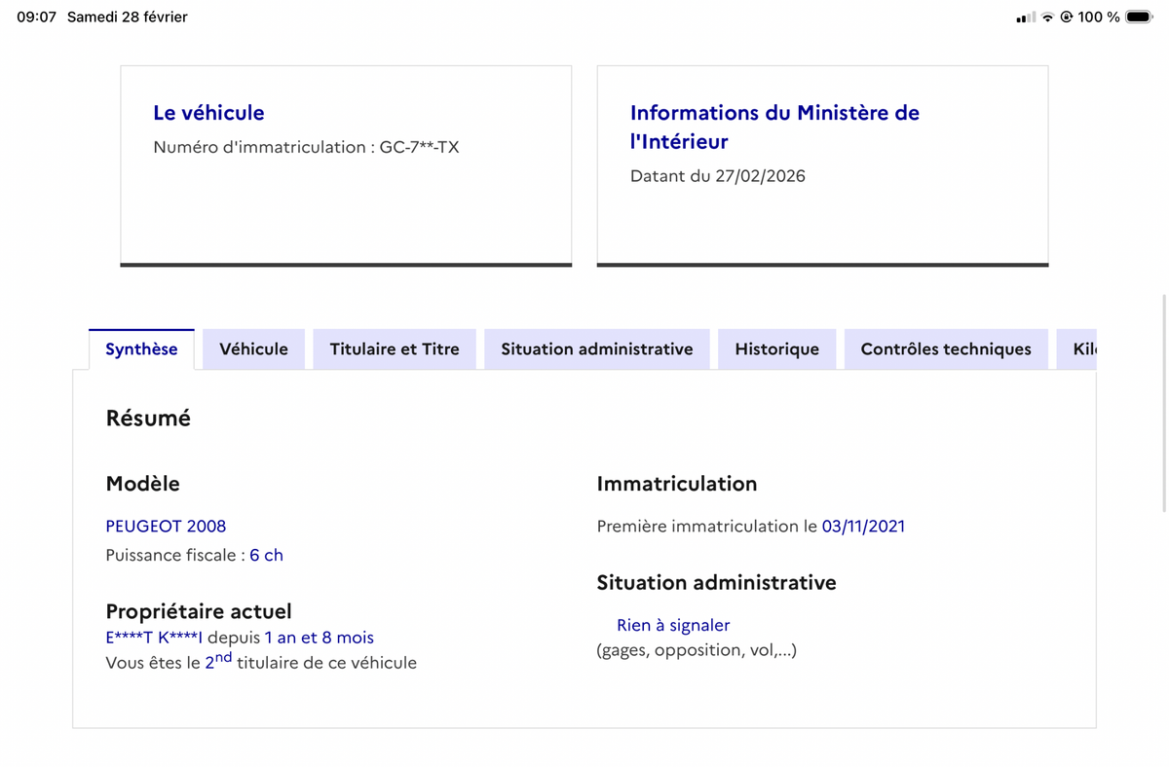Click the "Le véhicule" card heading
The width and height of the screenshot is (1169, 767).
click(x=208, y=113)
